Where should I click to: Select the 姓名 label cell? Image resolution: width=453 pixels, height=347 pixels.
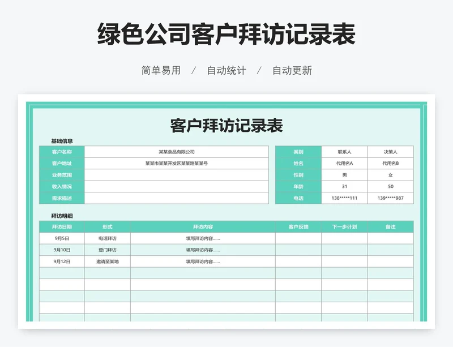tap(298, 163)
